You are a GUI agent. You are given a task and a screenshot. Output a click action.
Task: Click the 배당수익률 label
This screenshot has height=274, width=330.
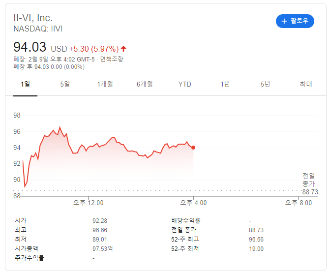pyautogui.click(x=186, y=220)
